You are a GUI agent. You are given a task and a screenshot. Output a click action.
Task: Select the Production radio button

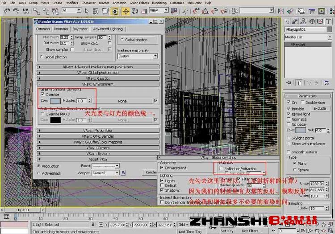(x=39, y=166)
